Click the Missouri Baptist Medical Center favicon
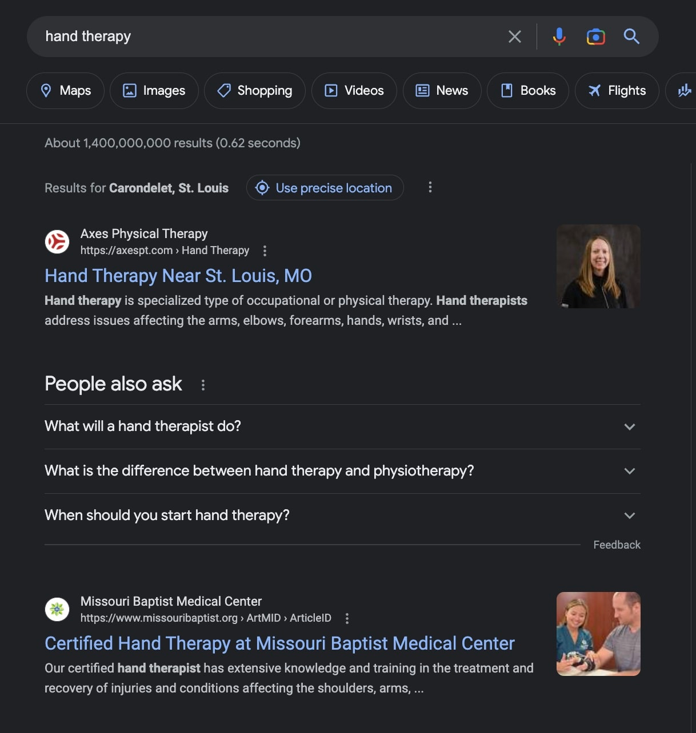The height and width of the screenshot is (733, 696). coord(57,609)
